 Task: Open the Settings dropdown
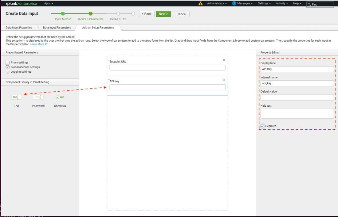264,3
